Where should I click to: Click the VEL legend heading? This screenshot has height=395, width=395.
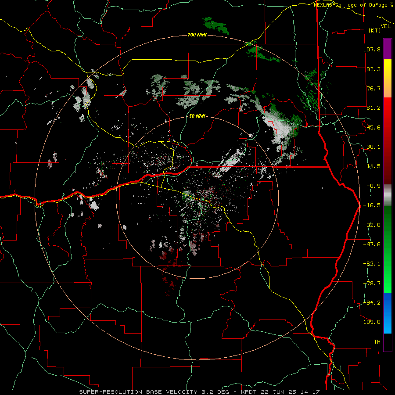[385, 26]
